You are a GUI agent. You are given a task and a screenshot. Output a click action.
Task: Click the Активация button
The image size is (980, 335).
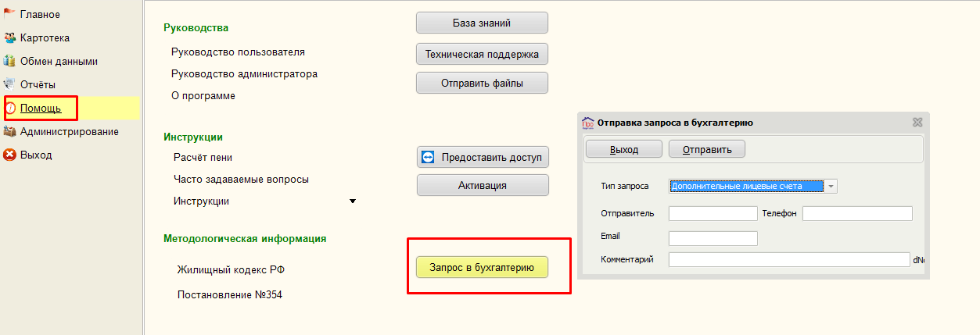pos(483,185)
